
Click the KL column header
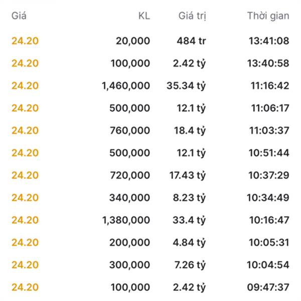click(144, 16)
